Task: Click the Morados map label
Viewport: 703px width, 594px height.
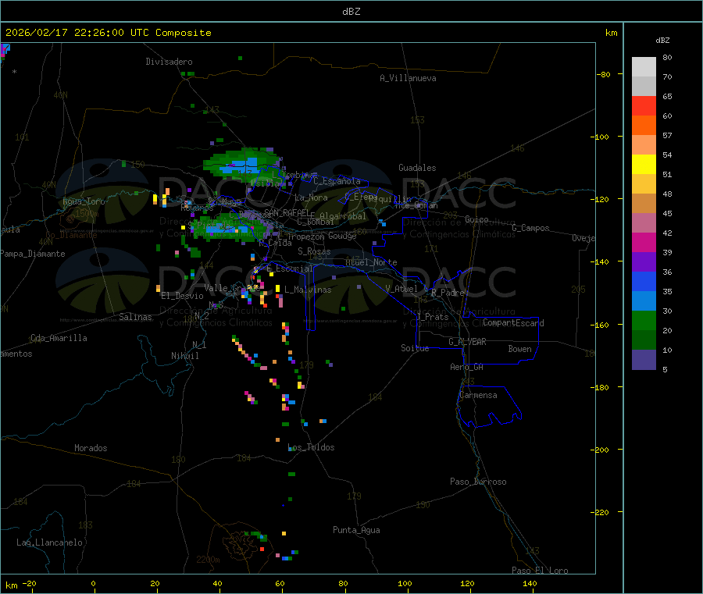Action: (91, 448)
